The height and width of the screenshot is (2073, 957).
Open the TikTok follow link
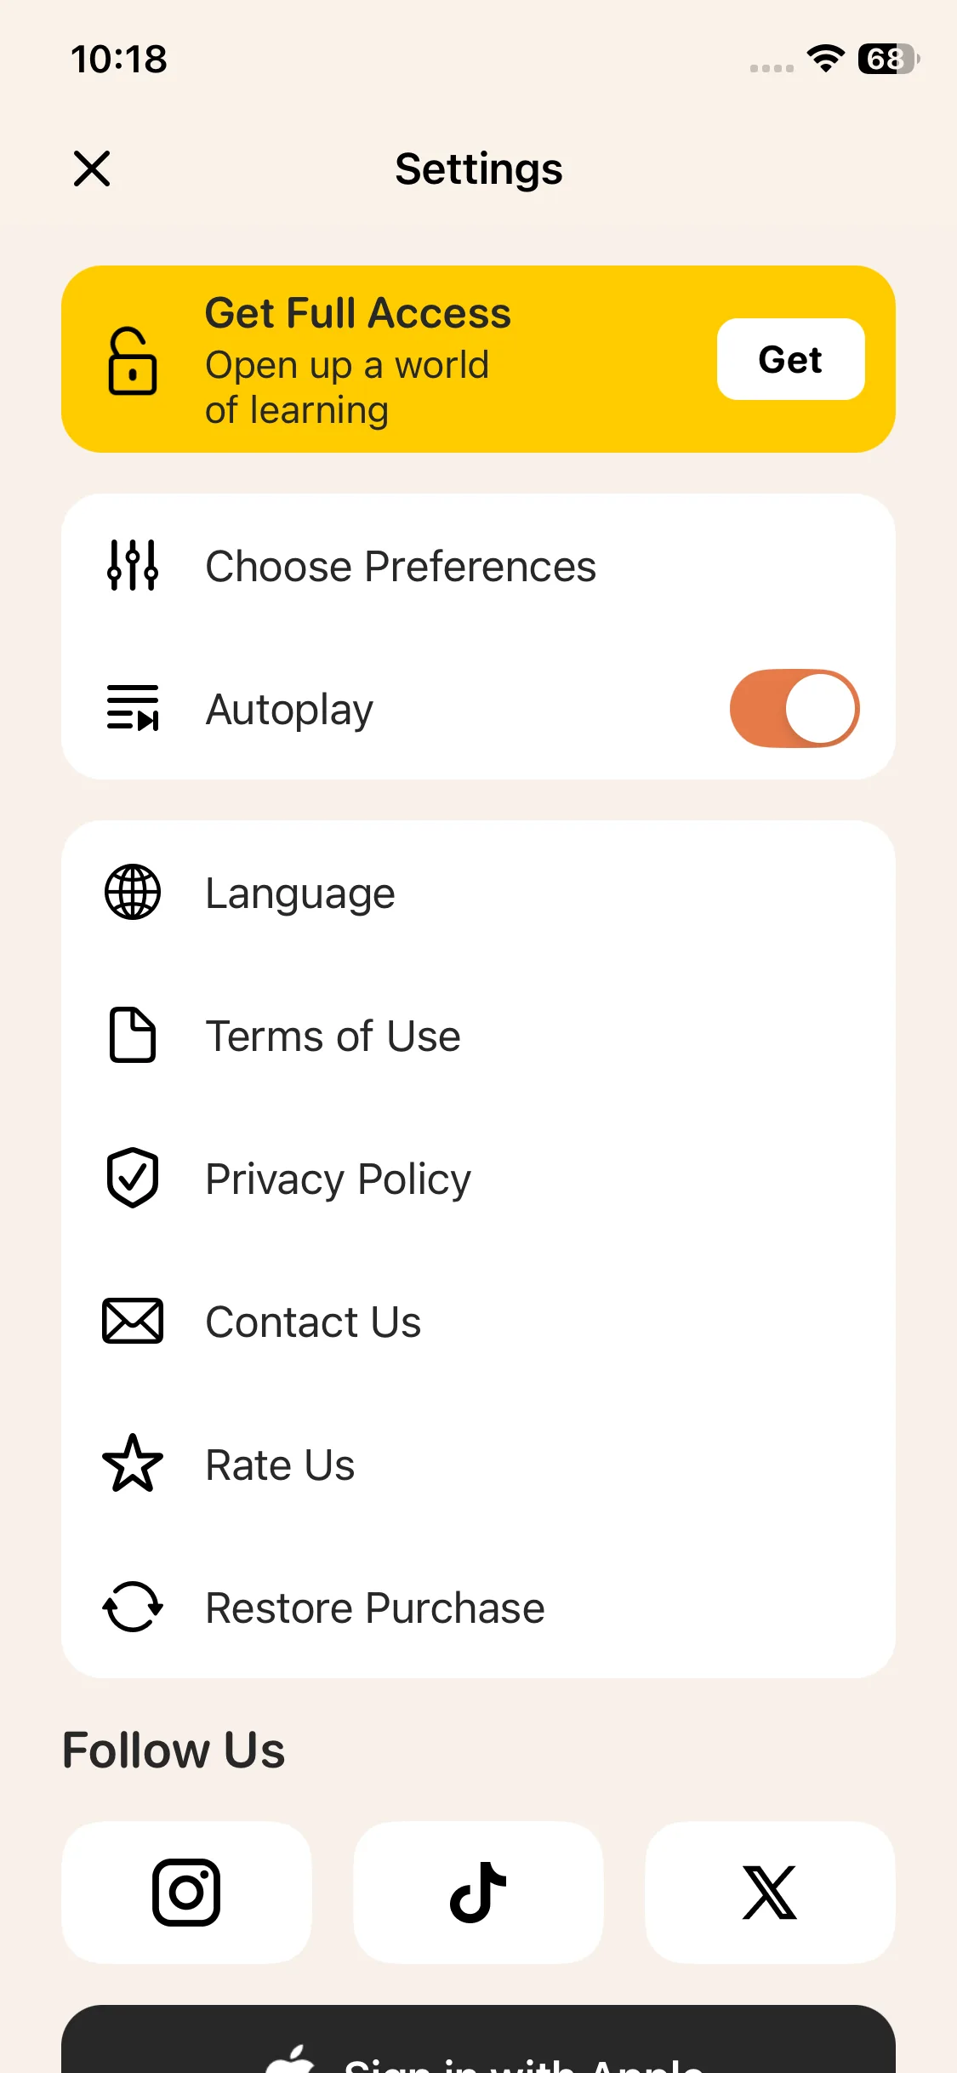tap(478, 1893)
